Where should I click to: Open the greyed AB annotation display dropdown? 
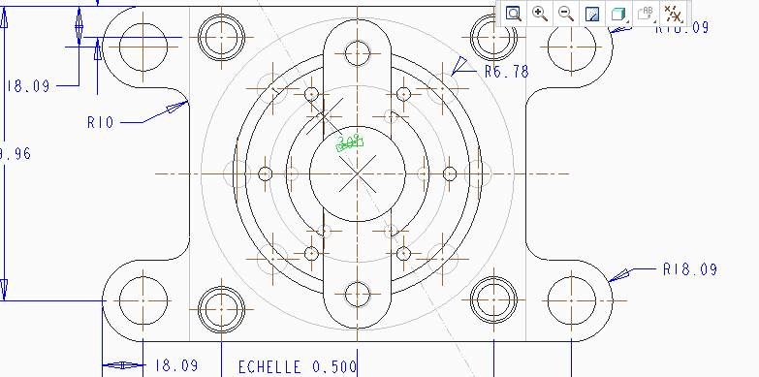(646, 14)
